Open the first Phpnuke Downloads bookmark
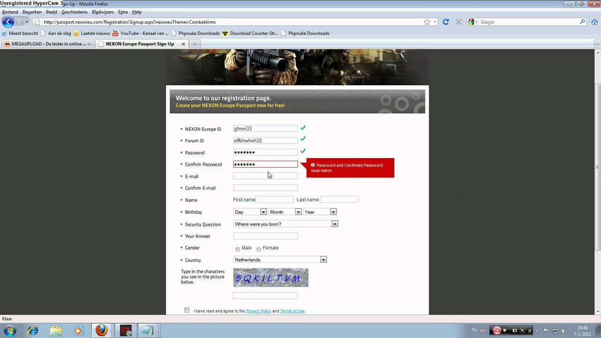Viewport: 601px width, 338px height. point(196,33)
